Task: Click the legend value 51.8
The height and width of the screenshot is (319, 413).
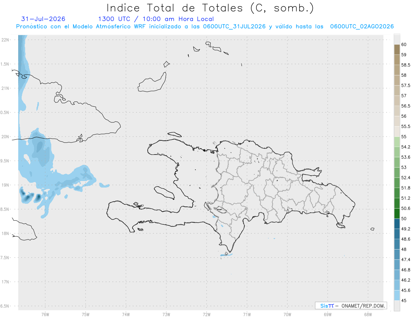Action: (x=405, y=188)
